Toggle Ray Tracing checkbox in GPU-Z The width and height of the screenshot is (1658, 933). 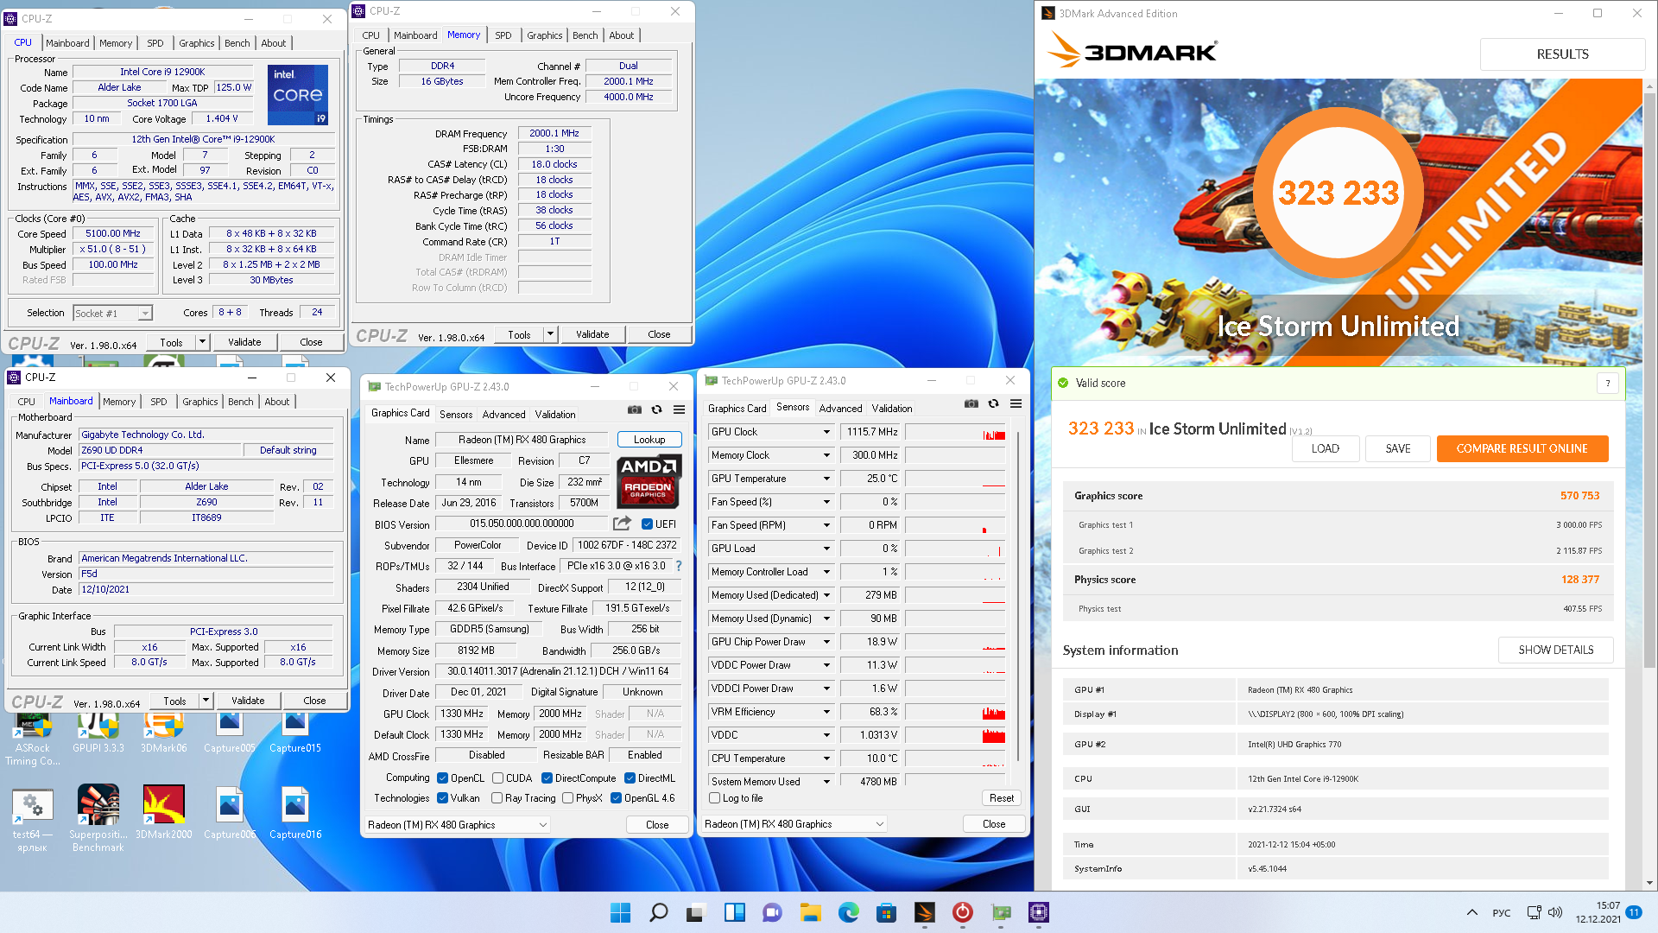[497, 798]
